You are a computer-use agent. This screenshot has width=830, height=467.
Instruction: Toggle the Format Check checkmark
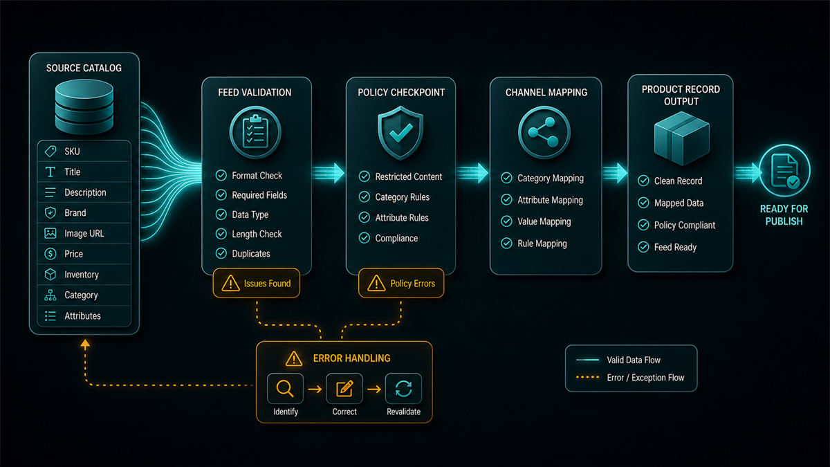pos(221,176)
